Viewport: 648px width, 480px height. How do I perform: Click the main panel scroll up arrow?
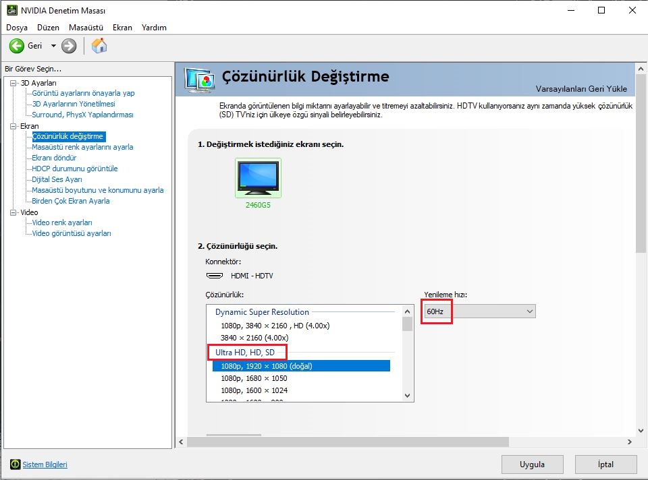point(641,69)
